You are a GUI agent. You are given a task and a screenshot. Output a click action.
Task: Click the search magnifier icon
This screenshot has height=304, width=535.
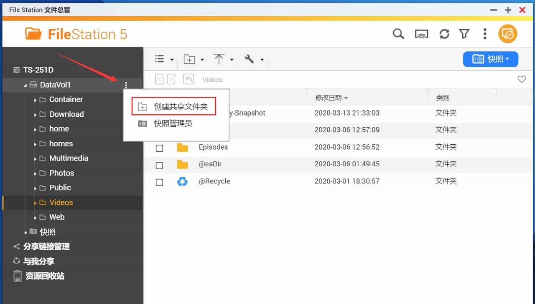[x=398, y=34]
